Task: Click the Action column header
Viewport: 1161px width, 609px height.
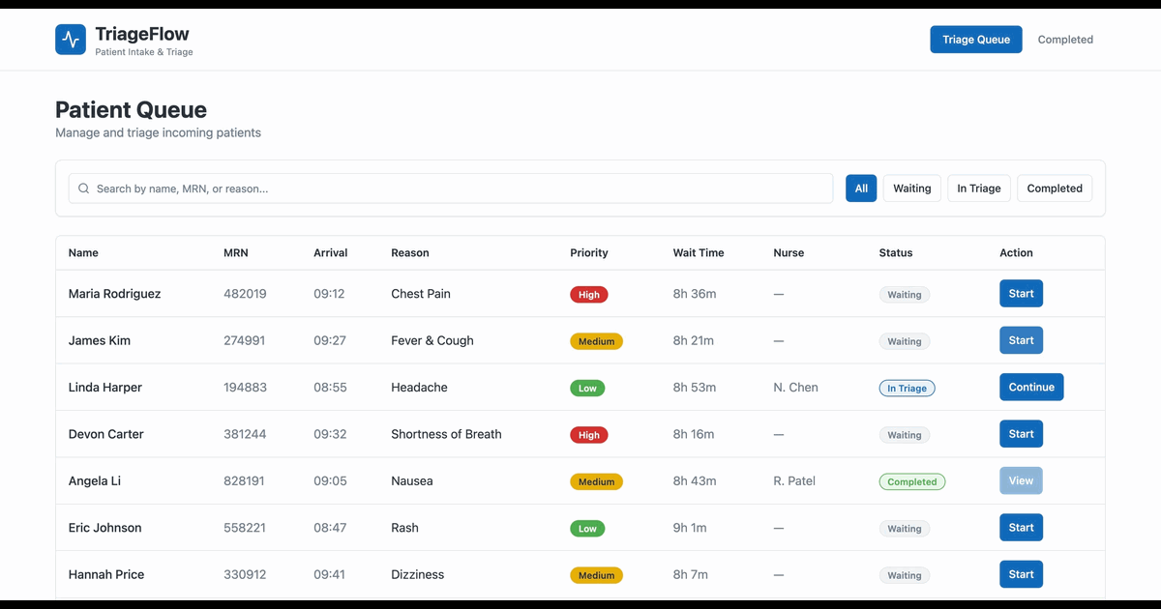Action: click(1016, 253)
